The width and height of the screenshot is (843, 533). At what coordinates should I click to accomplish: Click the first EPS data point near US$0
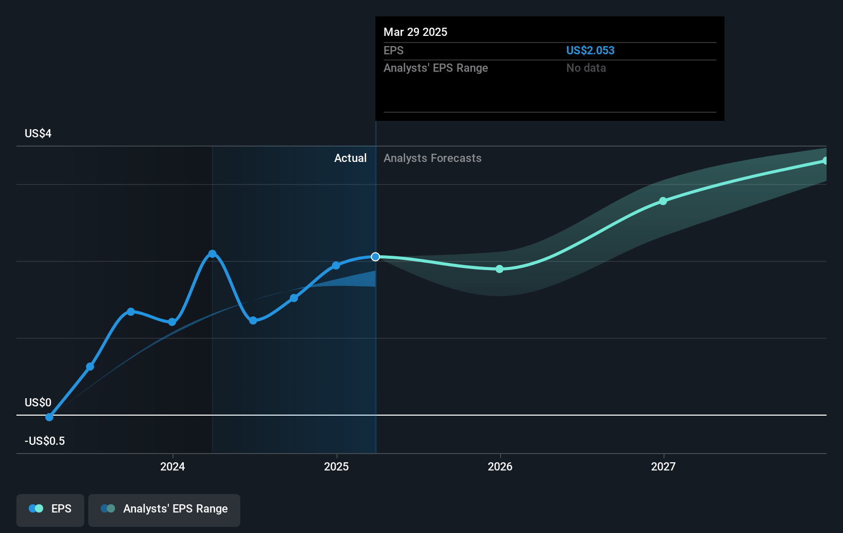click(x=49, y=417)
